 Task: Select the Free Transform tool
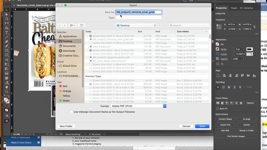pos(7,64)
